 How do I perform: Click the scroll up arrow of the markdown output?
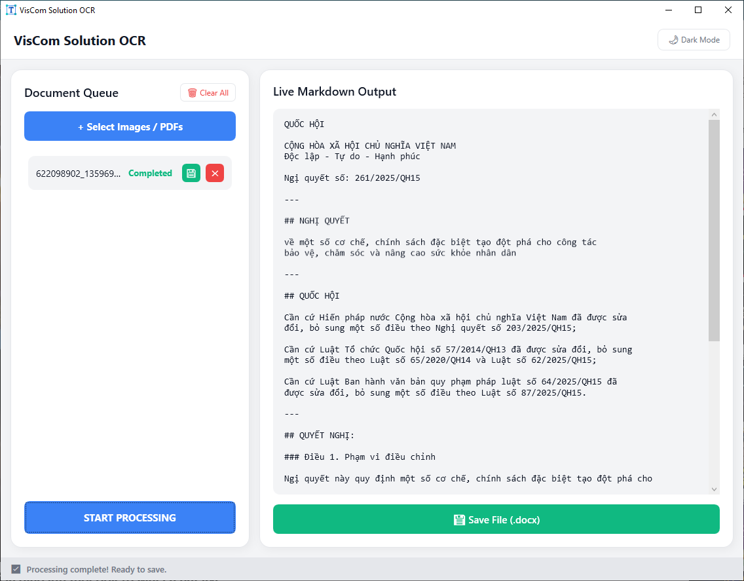coord(714,115)
